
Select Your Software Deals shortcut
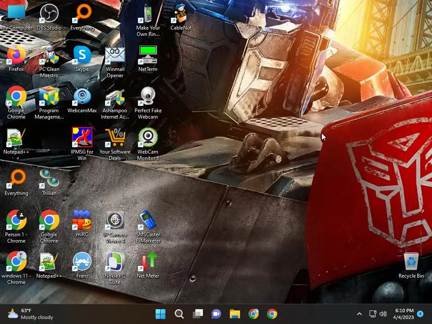(115, 144)
